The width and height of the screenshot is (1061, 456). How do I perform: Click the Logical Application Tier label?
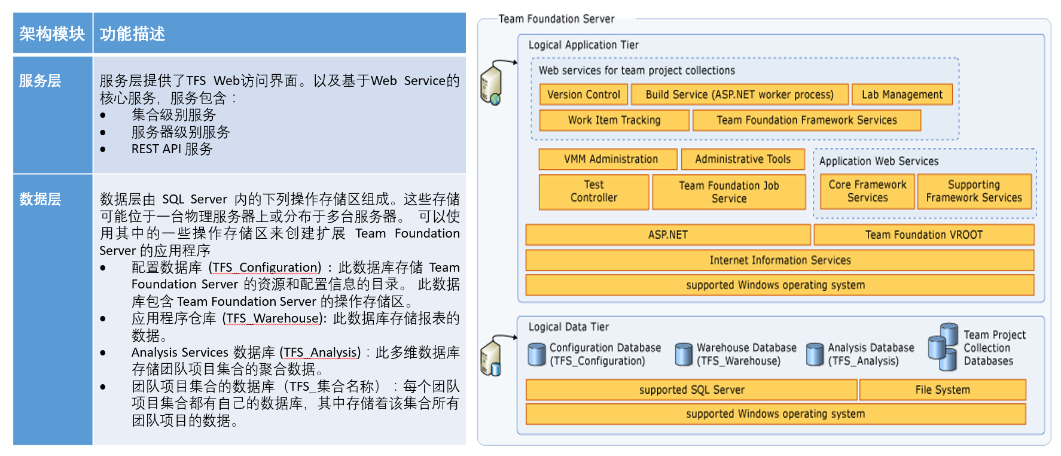coord(583,45)
